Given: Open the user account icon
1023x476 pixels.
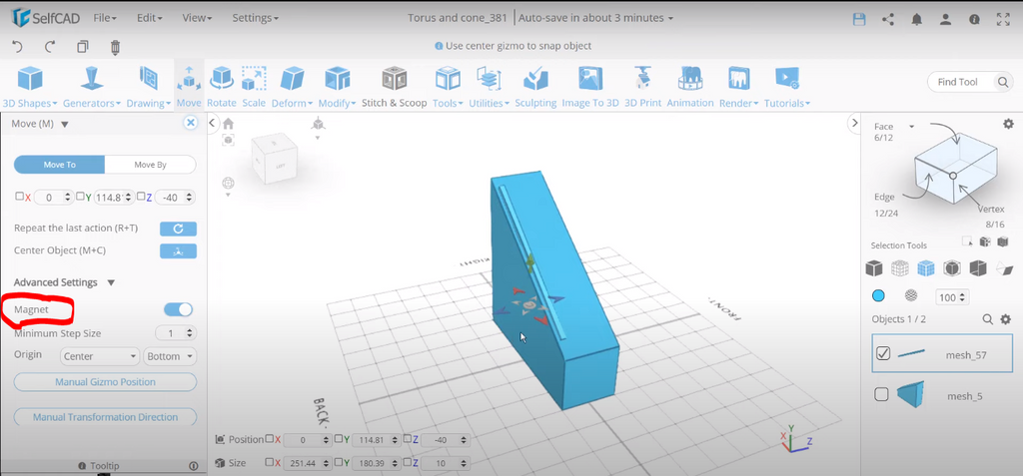Looking at the screenshot, I should [945, 19].
